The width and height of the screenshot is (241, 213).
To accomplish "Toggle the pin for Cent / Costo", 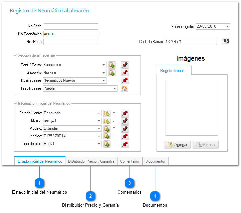I will 125,65.
